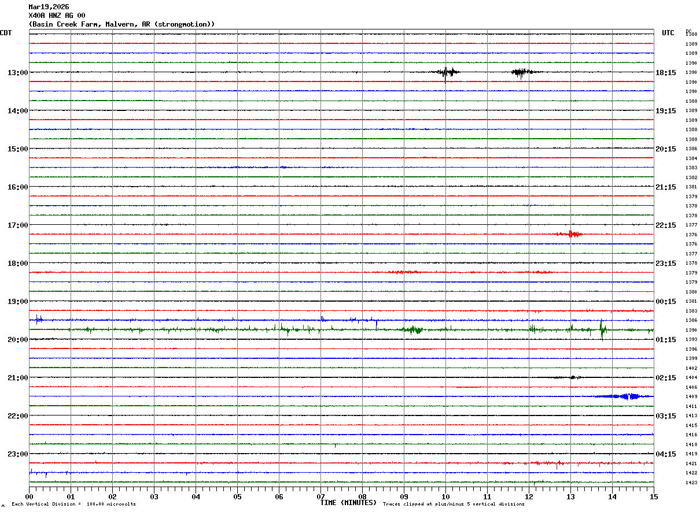The width and height of the screenshot is (700, 512).
Task: Click the 15 minute axis label
Action: pos(653,496)
